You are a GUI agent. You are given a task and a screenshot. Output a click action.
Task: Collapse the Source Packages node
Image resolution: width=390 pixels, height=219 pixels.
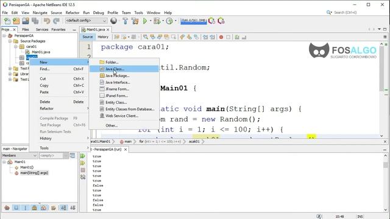tap(10, 41)
